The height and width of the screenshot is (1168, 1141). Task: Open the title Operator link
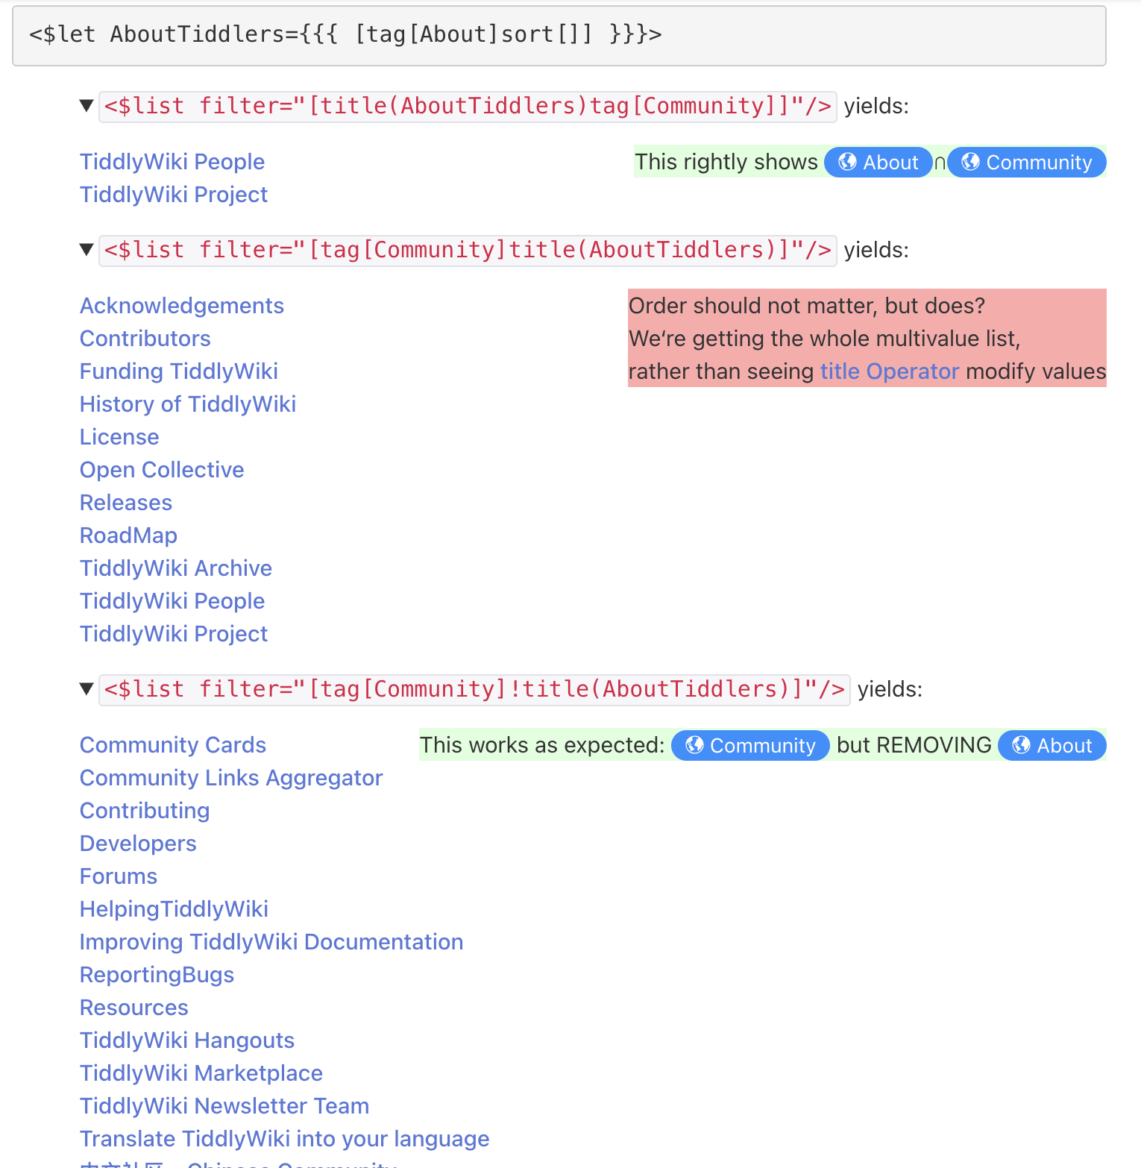(x=889, y=371)
